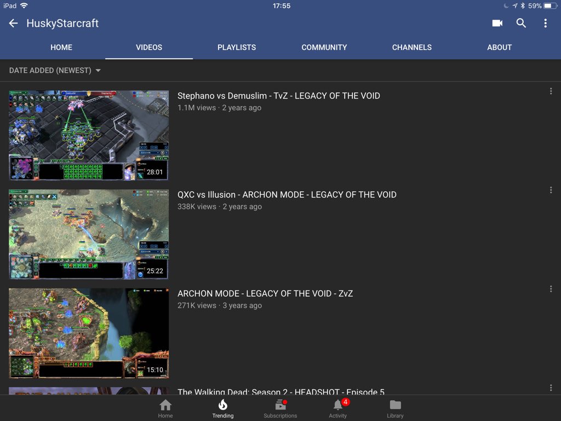The width and height of the screenshot is (561, 421).
Task: Play the 25:22 QXC vs Illusion thumbnail
Action: tap(89, 234)
